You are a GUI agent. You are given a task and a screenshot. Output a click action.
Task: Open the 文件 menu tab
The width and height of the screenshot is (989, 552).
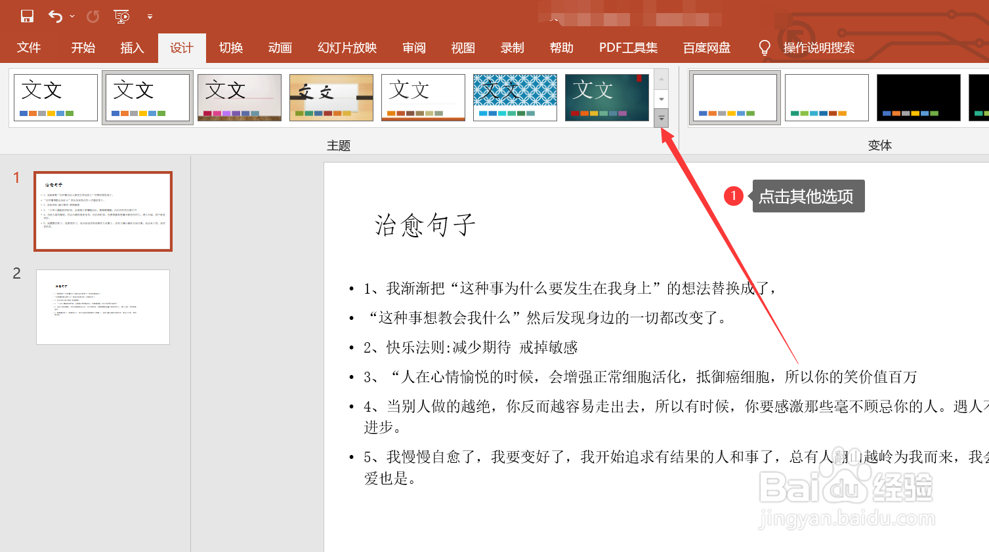click(29, 48)
